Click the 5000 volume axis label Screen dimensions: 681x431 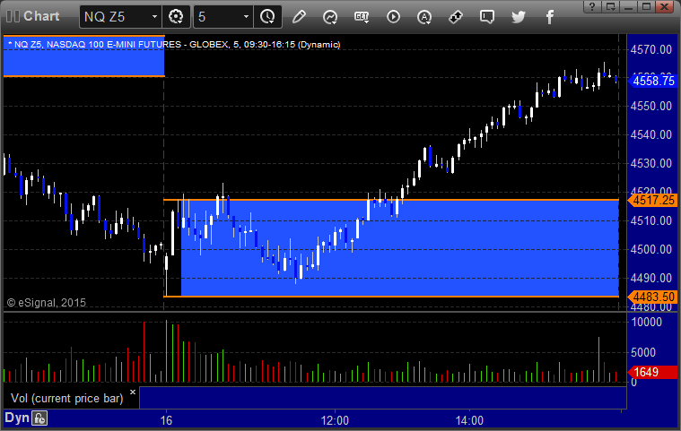tap(643, 352)
